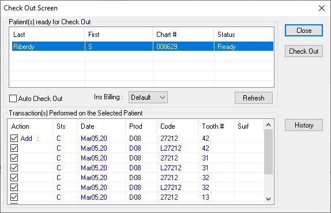Uncheck the checkbox for L27212 tooth 31
The height and width of the screenshot is (213, 331).
point(14,168)
